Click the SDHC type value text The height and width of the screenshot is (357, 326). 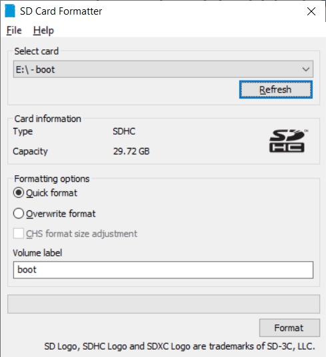point(124,131)
